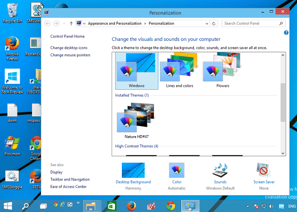
Task: Click the volume speaker icon in system tray
Action: pyautogui.click(x=271, y=206)
